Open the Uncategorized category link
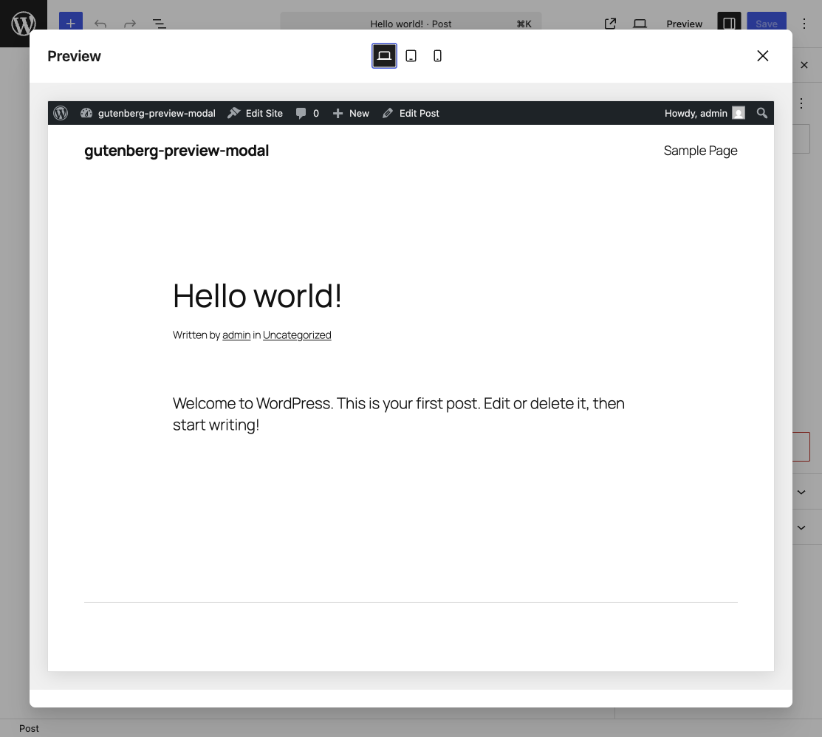The image size is (822, 737). (297, 335)
